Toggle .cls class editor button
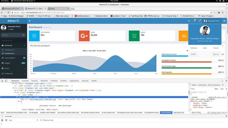This screenshot has height=128, width=228. pyautogui.click(x=222, y=89)
